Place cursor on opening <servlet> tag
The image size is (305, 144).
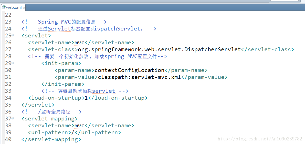(x=36, y=36)
